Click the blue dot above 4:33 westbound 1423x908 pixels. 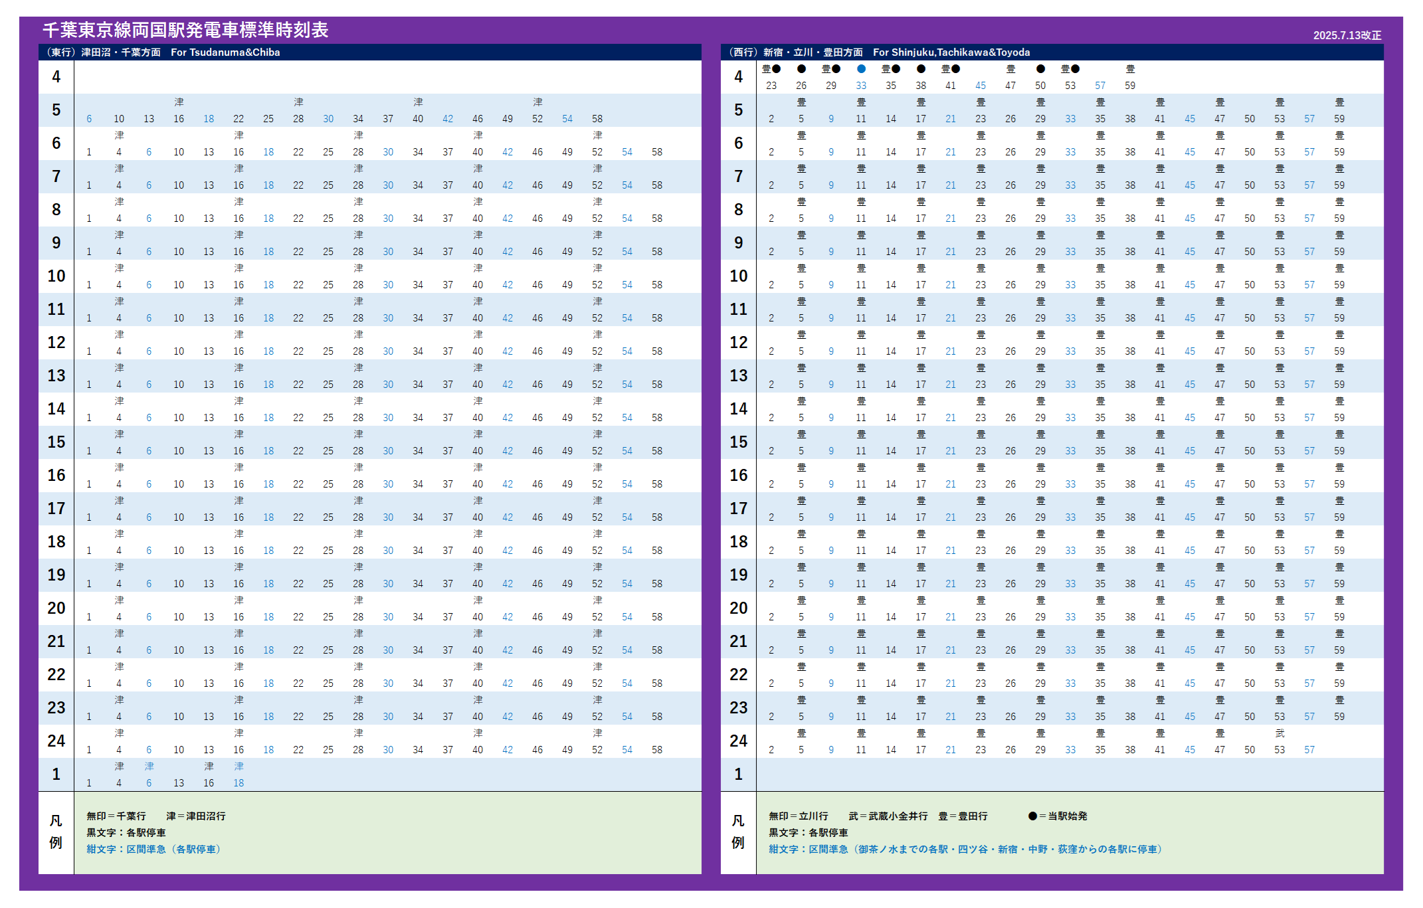861,69
